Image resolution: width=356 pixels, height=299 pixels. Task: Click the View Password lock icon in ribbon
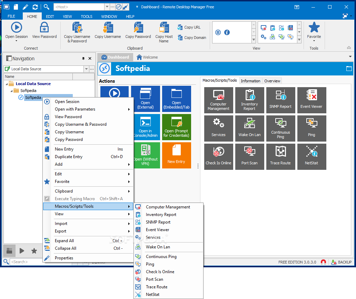pos(44,28)
